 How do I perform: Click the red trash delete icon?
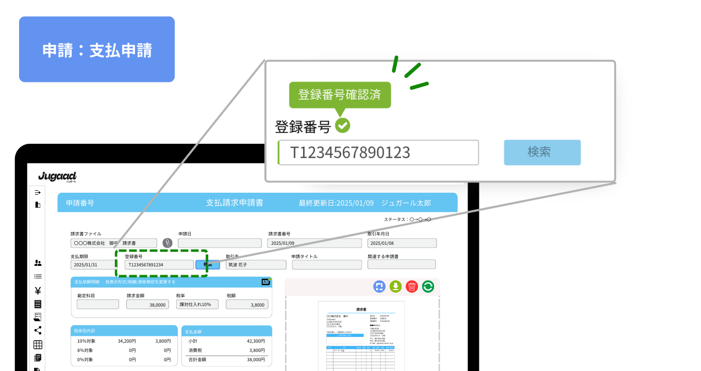click(x=412, y=286)
